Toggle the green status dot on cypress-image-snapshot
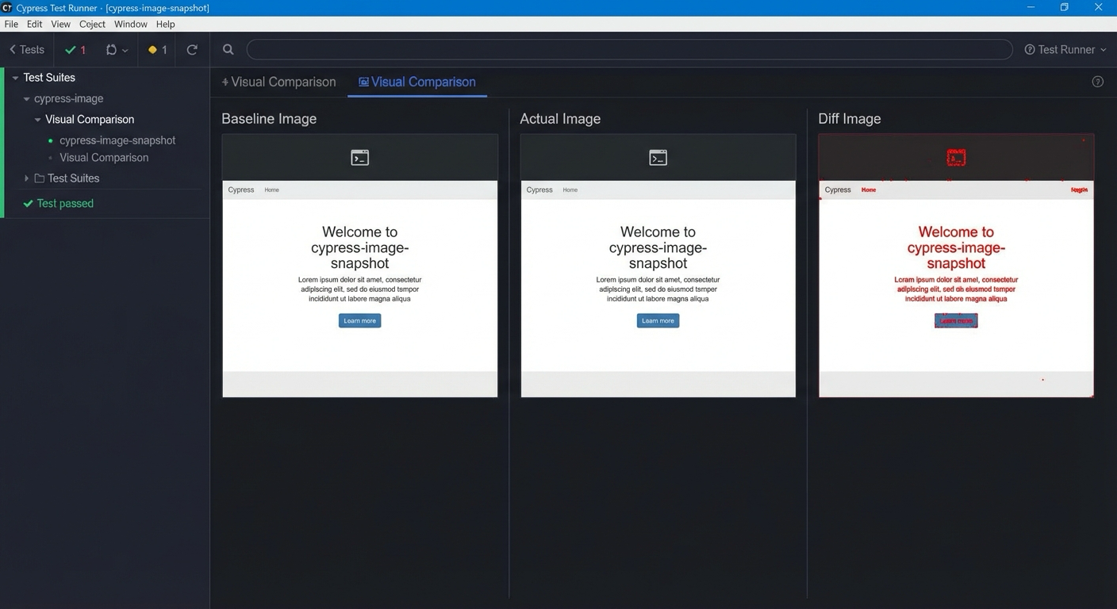 (51, 140)
